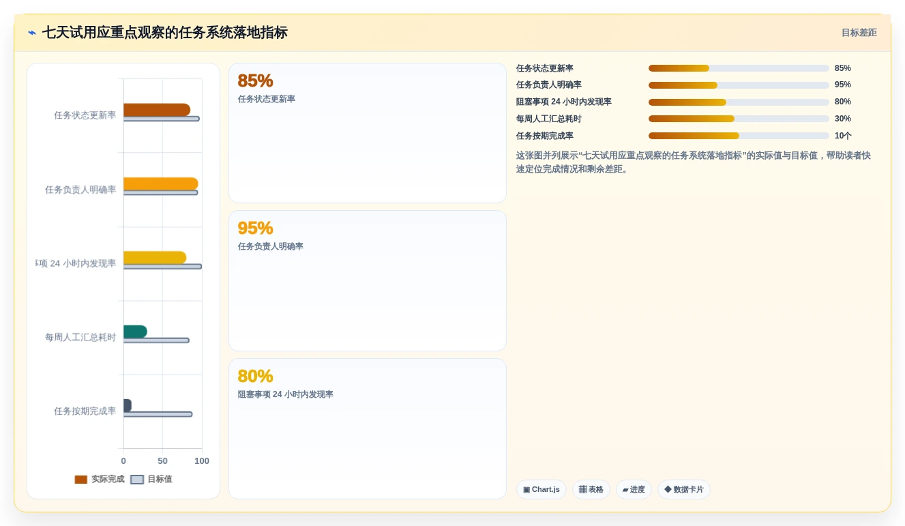Click the 任务状态更新率 chart axis label
Viewport: 905px width, 526px height.
[85, 115]
